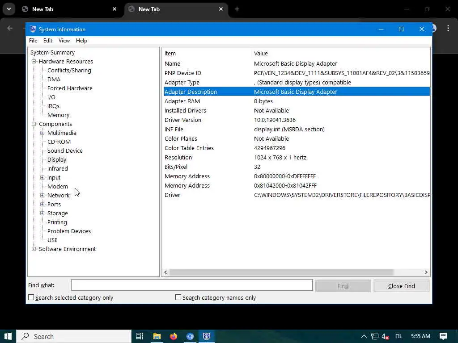Click the Close Find button
Viewport: 458px width, 343px height.
[x=401, y=286]
